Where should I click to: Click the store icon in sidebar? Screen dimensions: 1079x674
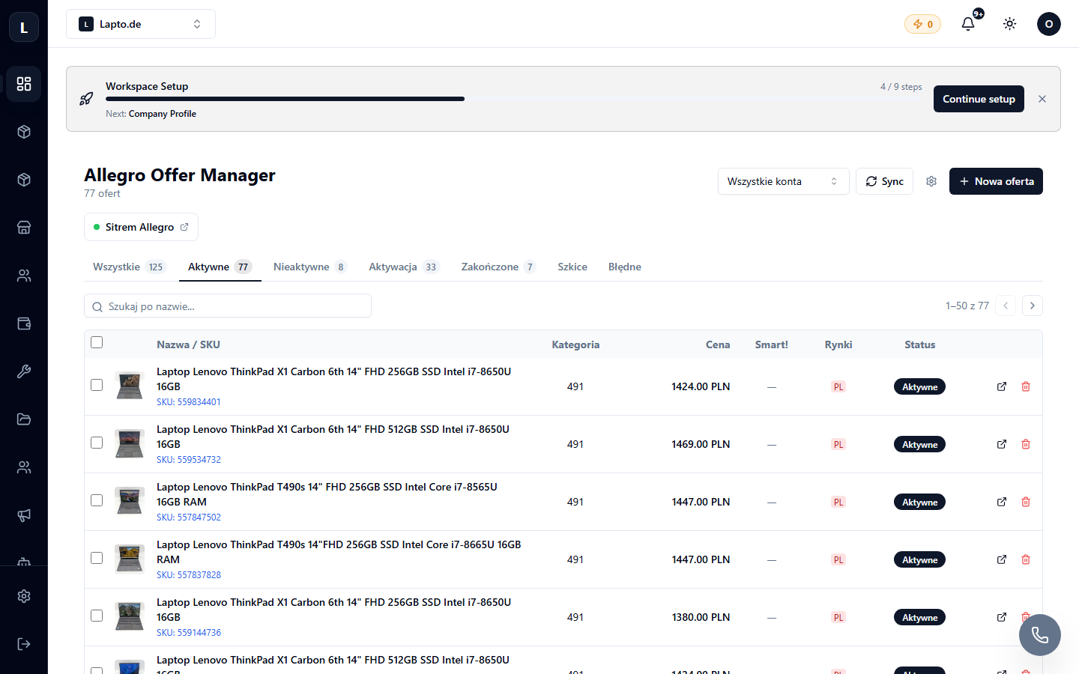(24, 228)
